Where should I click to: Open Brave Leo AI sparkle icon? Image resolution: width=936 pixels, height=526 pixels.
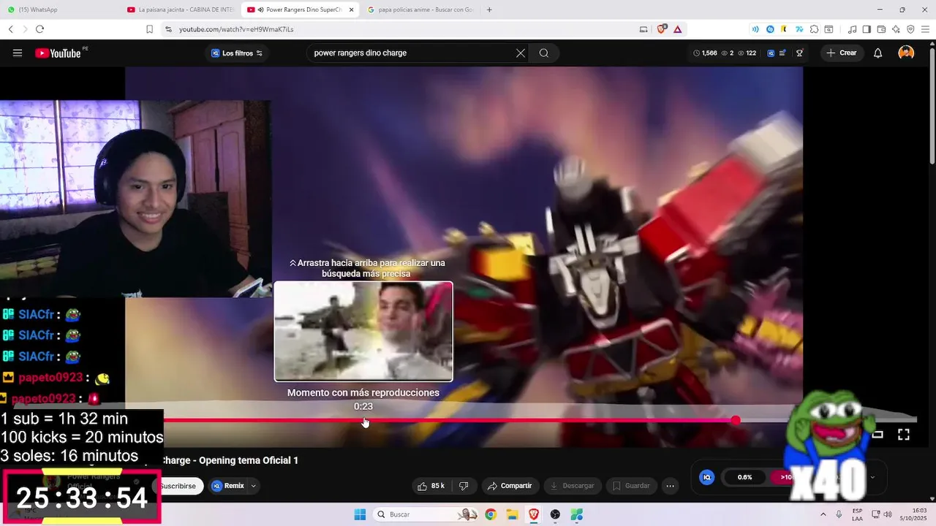point(896,29)
